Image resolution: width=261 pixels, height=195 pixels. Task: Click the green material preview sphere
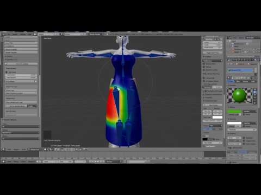tap(239, 95)
